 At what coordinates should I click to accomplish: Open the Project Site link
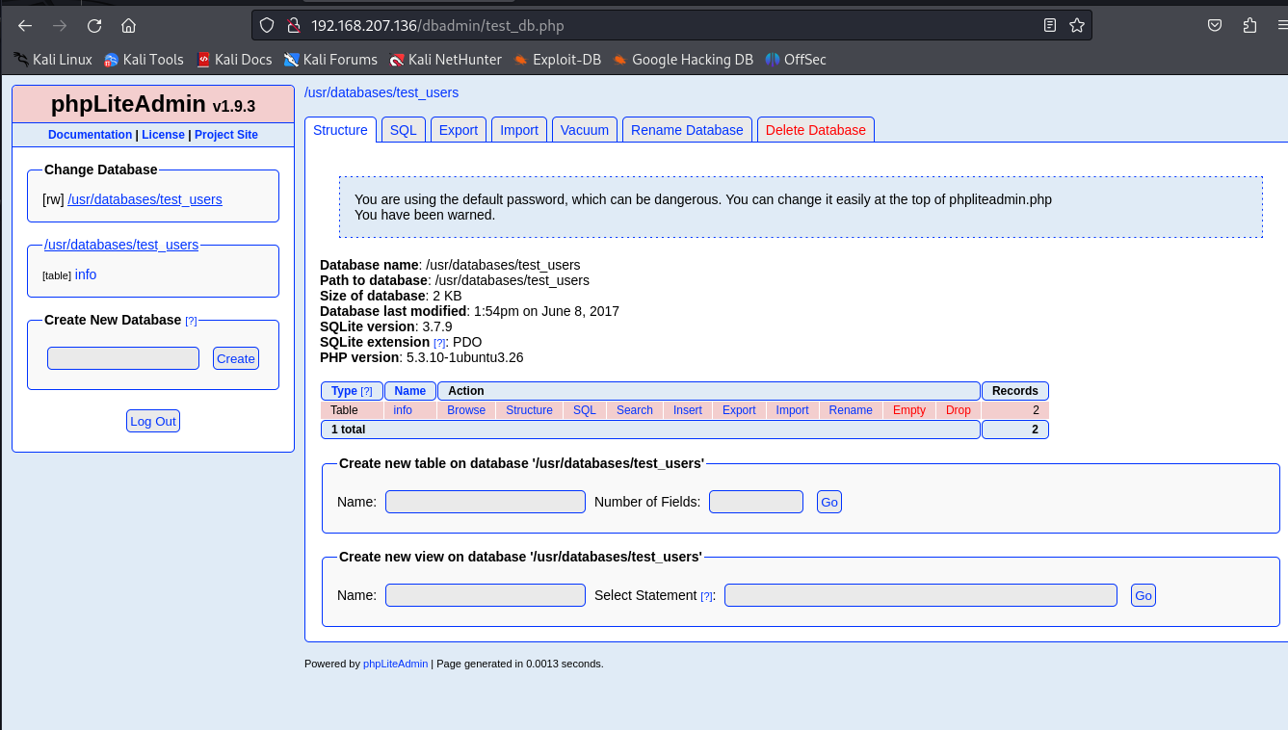point(226,135)
